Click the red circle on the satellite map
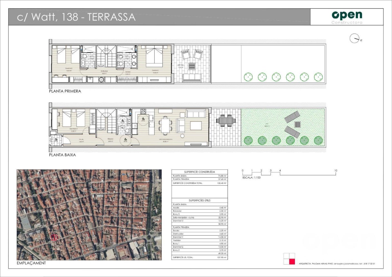Screen dimensions: 392x277 point(54,237)
